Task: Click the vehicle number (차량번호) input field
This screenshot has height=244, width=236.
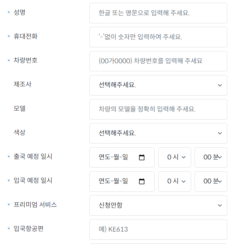Action: pyautogui.click(x=158, y=61)
